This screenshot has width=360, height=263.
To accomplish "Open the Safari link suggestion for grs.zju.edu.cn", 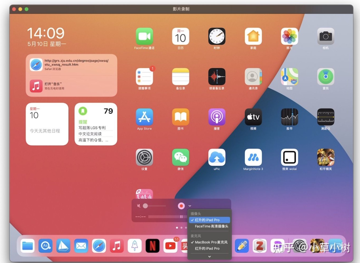I will [72, 65].
